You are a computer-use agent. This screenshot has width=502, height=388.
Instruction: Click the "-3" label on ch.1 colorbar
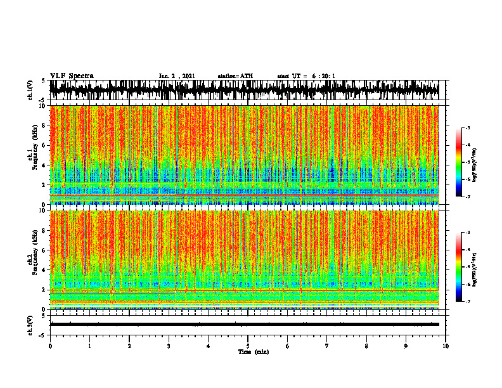point(468,128)
